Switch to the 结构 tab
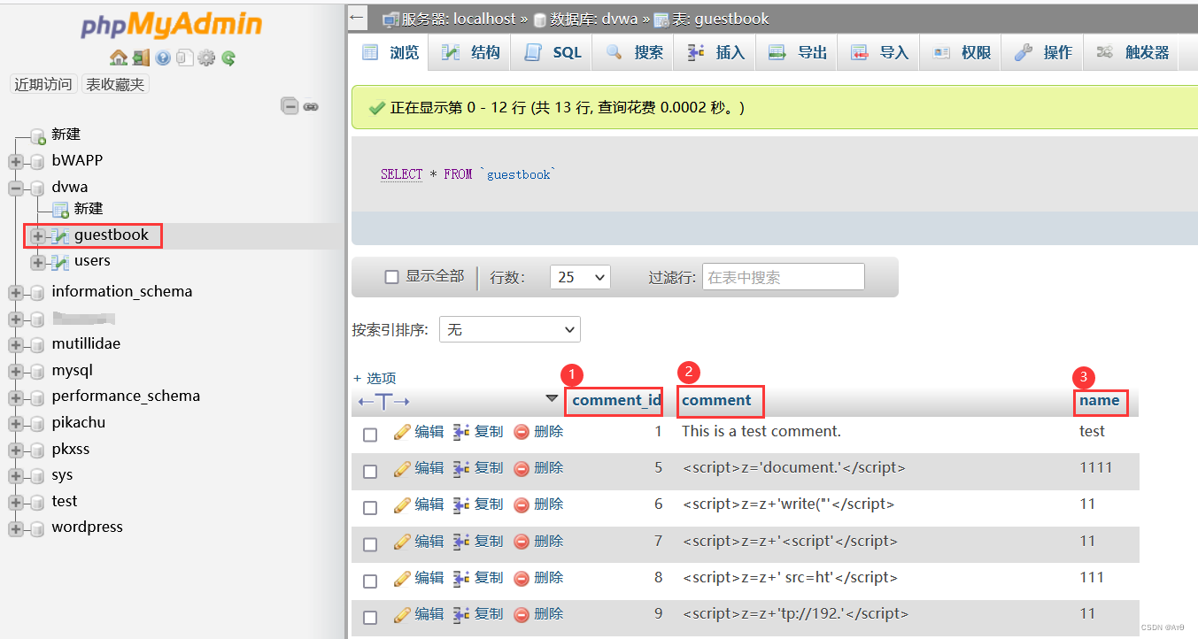Viewport: 1198px width, 639px height. [x=471, y=52]
